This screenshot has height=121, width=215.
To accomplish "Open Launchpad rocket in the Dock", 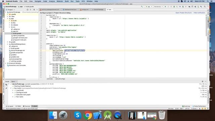I will (63, 115).
